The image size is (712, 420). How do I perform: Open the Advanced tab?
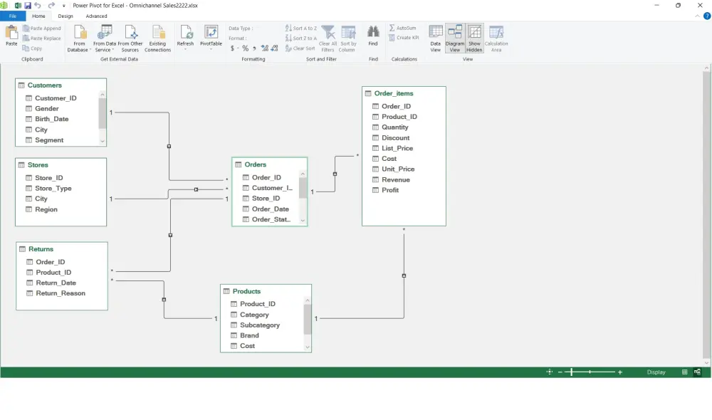[x=96, y=15]
